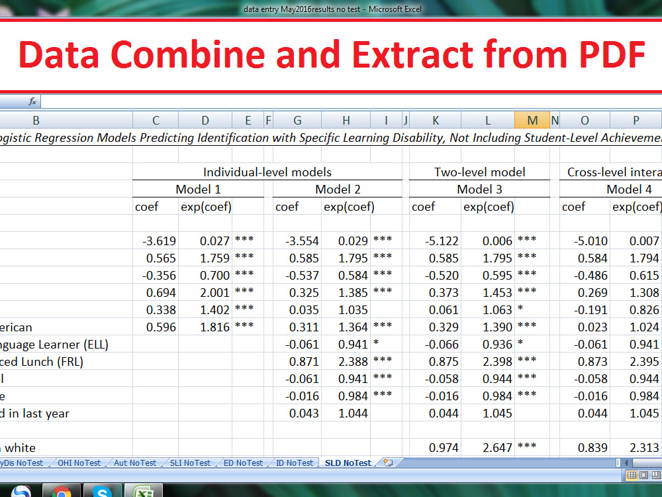The image size is (662, 497).
Task: Switch to Normal view in status bar
Action: coord(632,475)
